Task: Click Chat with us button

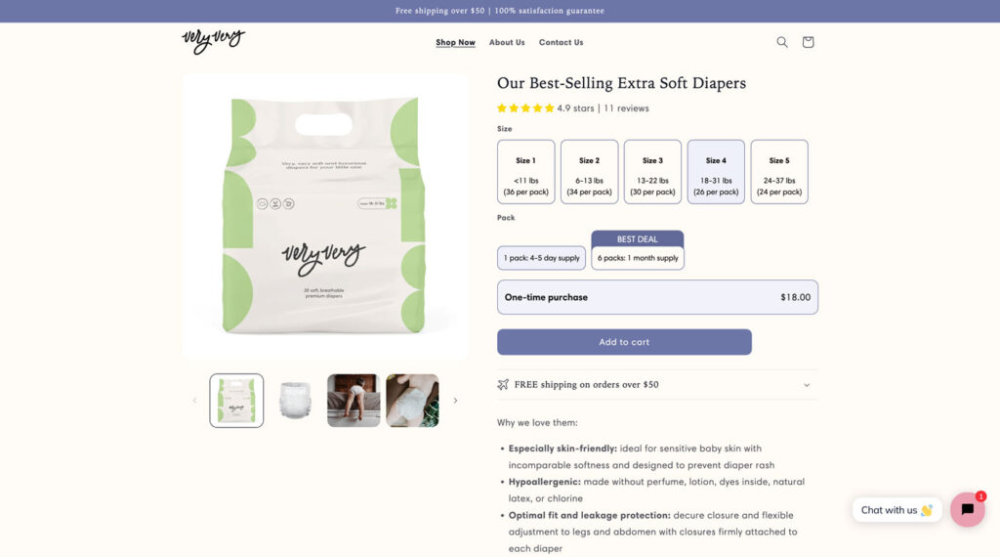Action: tap(896, 510)
